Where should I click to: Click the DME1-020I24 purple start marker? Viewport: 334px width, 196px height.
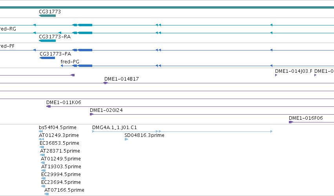[x=91, y=114]
